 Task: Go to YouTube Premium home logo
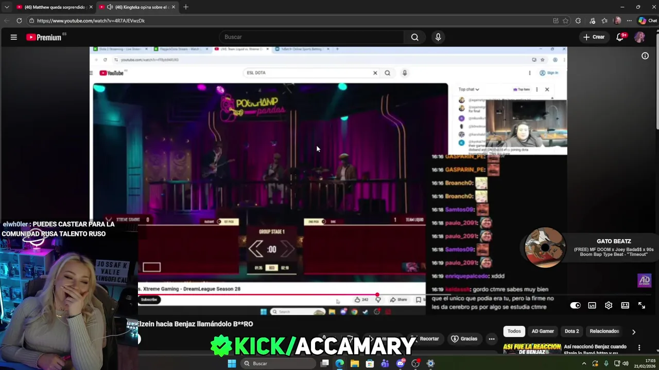44,37
